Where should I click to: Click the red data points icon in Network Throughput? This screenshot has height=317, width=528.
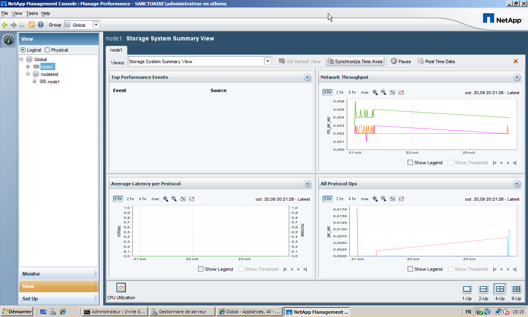(x=401, y=92)
